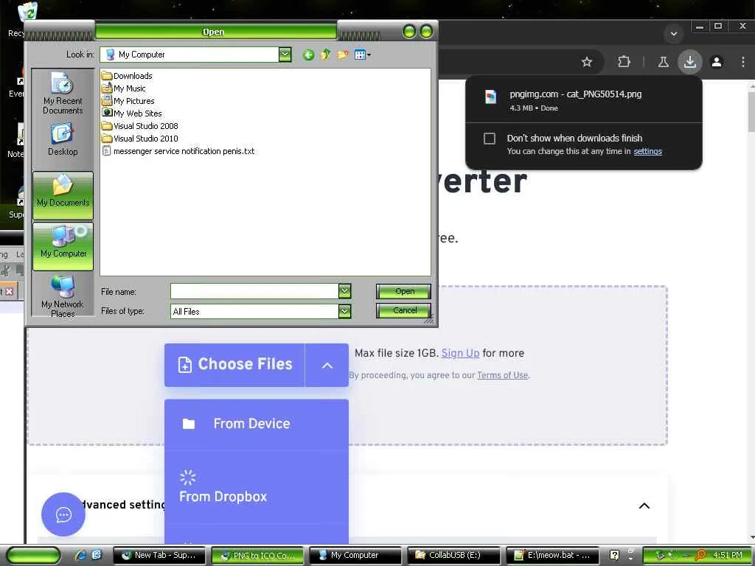Open the Chrome extensions puzzle icon
This screenshot has width=755, height=566.
(x=624, y=62)
